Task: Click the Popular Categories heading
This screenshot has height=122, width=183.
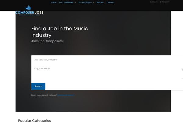Action: tap(34, 120)
